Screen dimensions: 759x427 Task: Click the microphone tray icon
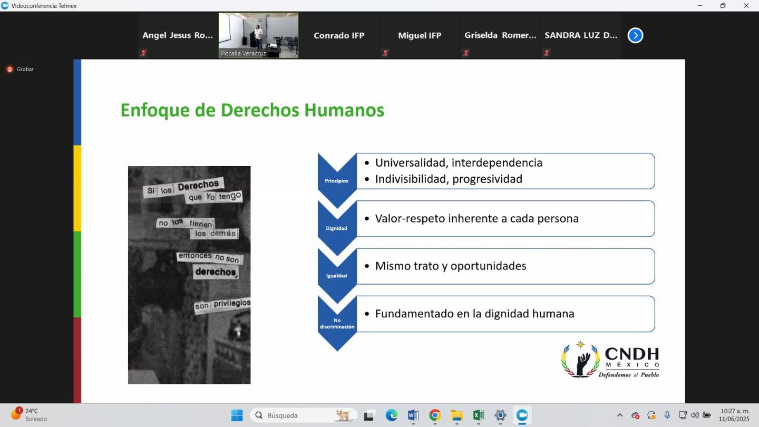coord(667,415)
